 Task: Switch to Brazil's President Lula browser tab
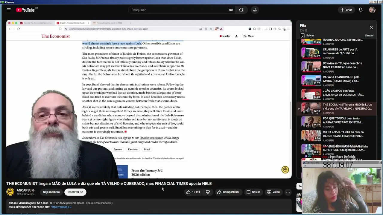[x=72, y=23]
